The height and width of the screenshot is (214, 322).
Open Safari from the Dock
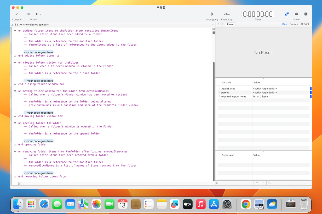click(44, 204)
